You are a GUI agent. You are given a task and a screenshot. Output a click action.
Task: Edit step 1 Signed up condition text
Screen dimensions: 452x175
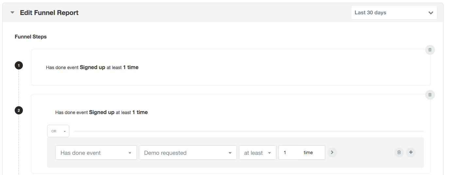pyautogui.click(x=92, y=67)
